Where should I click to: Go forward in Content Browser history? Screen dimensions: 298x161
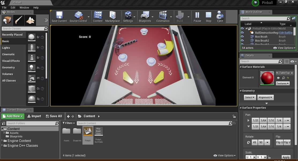(73, 116)
